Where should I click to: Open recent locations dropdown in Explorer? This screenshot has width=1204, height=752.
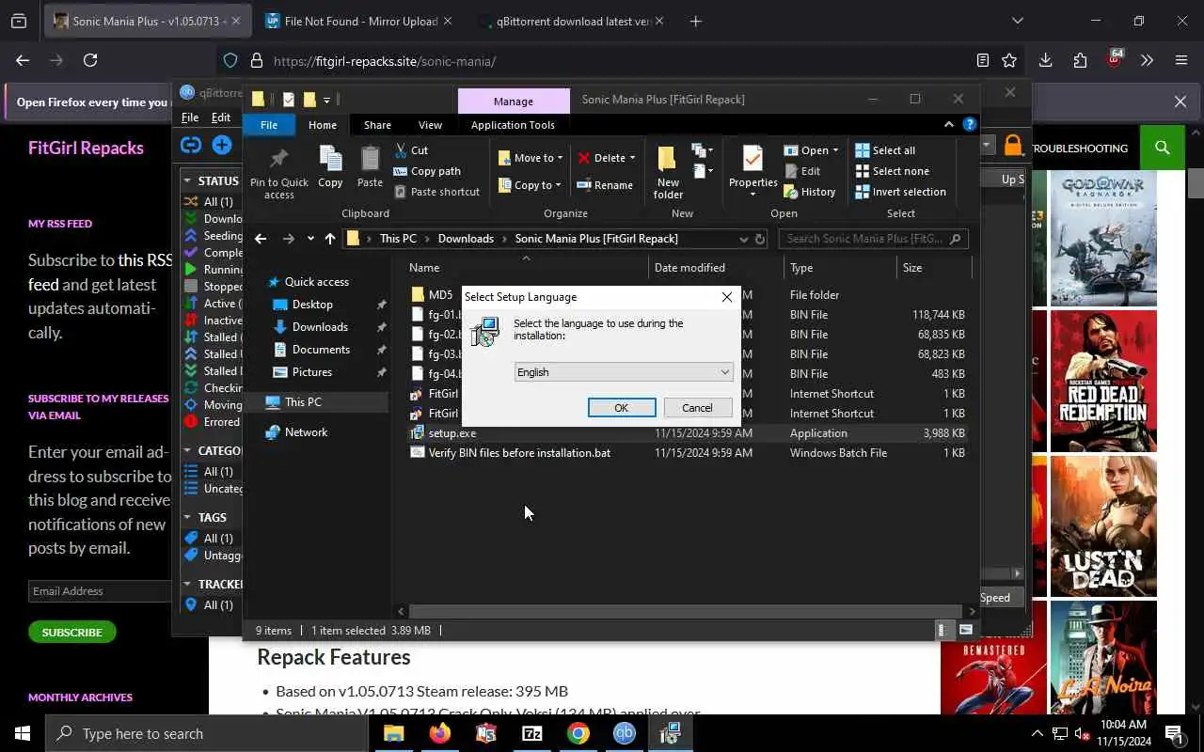tap(310, 239)
